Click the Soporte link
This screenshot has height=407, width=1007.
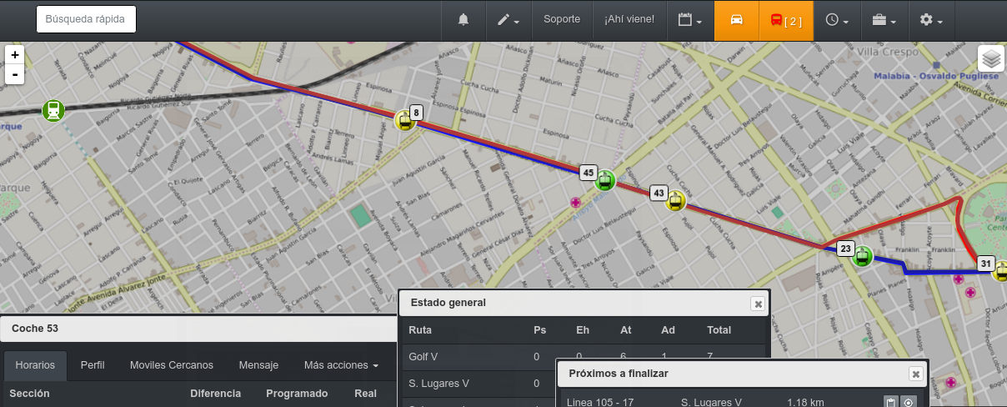561,19
